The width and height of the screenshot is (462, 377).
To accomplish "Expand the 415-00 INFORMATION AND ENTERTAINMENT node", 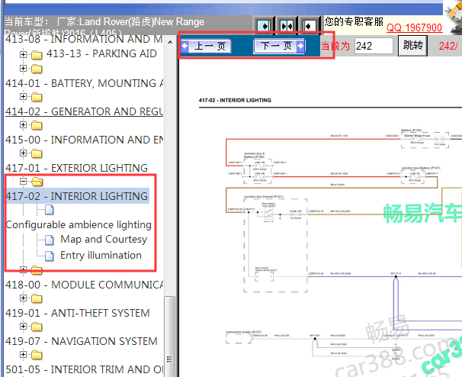I will coord(24,125).
